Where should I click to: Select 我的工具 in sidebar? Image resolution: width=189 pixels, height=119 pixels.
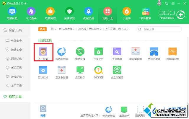[x=15, y=97]
